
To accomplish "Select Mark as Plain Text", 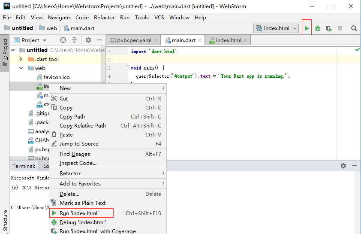I will click(108, 203).
